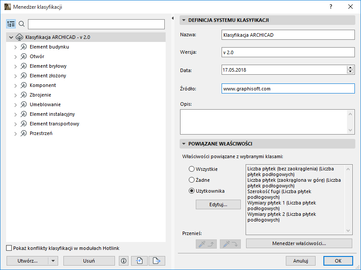This screenshot has height=270, width=361.
Task: Collapse the Definicja systemu klasyfikacji section
Action: 184,20
